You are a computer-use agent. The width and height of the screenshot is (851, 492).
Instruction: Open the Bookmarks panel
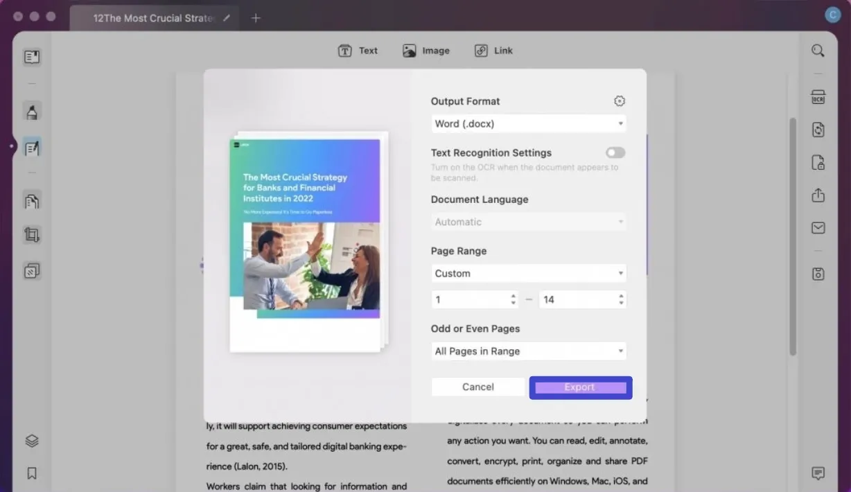(32, 473)
